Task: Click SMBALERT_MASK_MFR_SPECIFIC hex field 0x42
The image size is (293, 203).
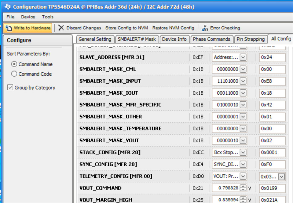Action: tap(272, 105)
